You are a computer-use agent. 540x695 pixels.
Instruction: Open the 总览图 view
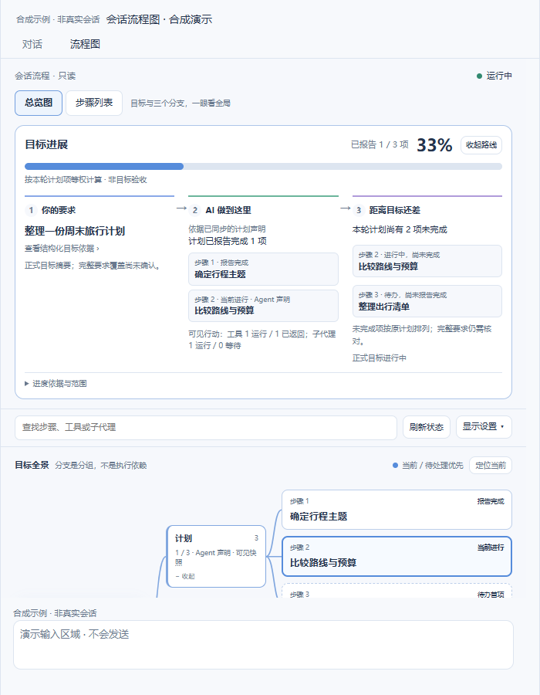(39, 103)
